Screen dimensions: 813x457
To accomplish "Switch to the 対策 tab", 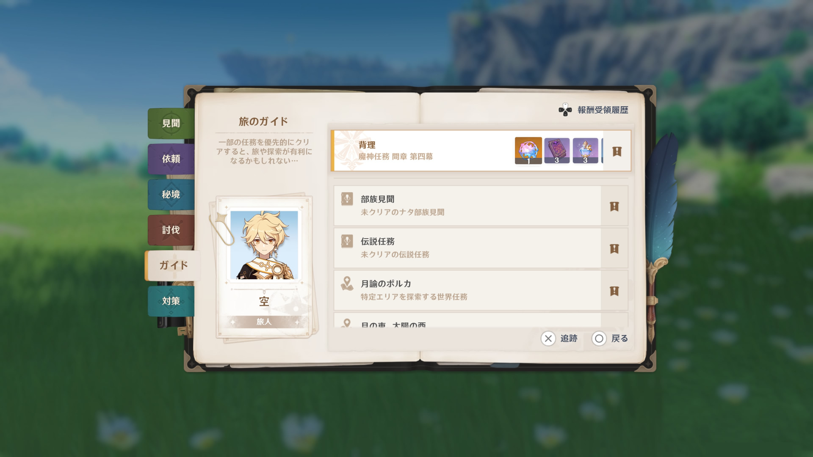I will click(171, 301).
